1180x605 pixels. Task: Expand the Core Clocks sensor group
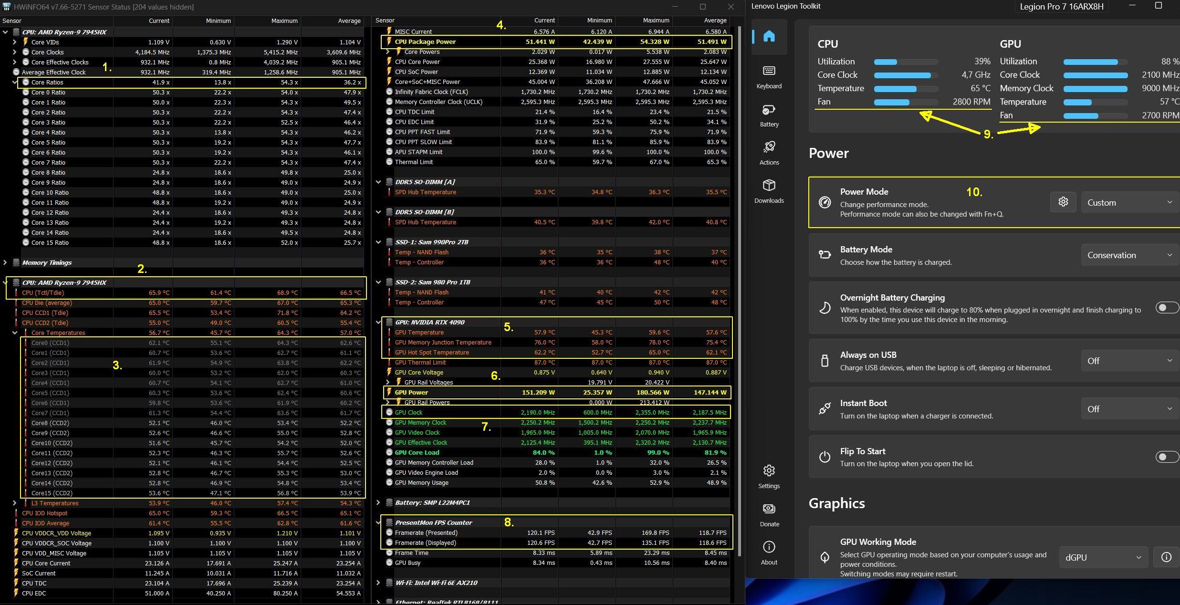click(14, 52)
